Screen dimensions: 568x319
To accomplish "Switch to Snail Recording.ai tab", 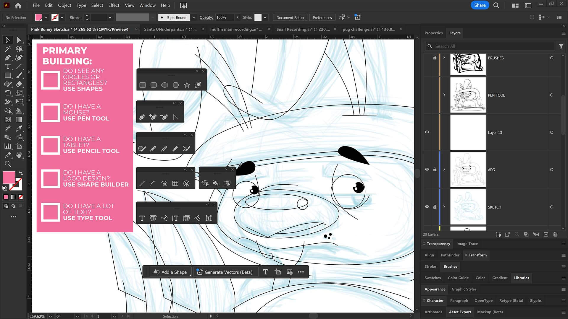I will coord(303,29).
